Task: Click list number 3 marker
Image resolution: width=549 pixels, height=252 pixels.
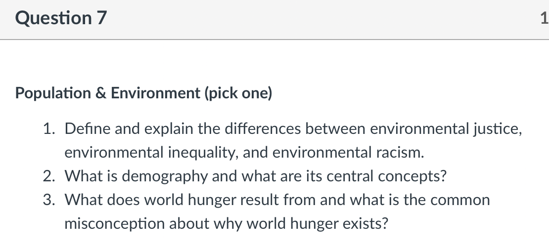Action: [49, 200]
